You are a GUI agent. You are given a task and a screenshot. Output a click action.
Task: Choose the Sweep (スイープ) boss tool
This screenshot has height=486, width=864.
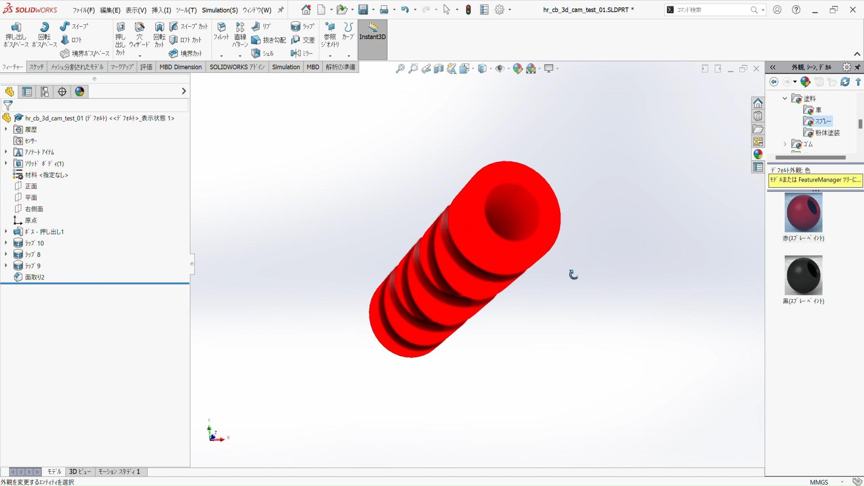pos(74,27)
